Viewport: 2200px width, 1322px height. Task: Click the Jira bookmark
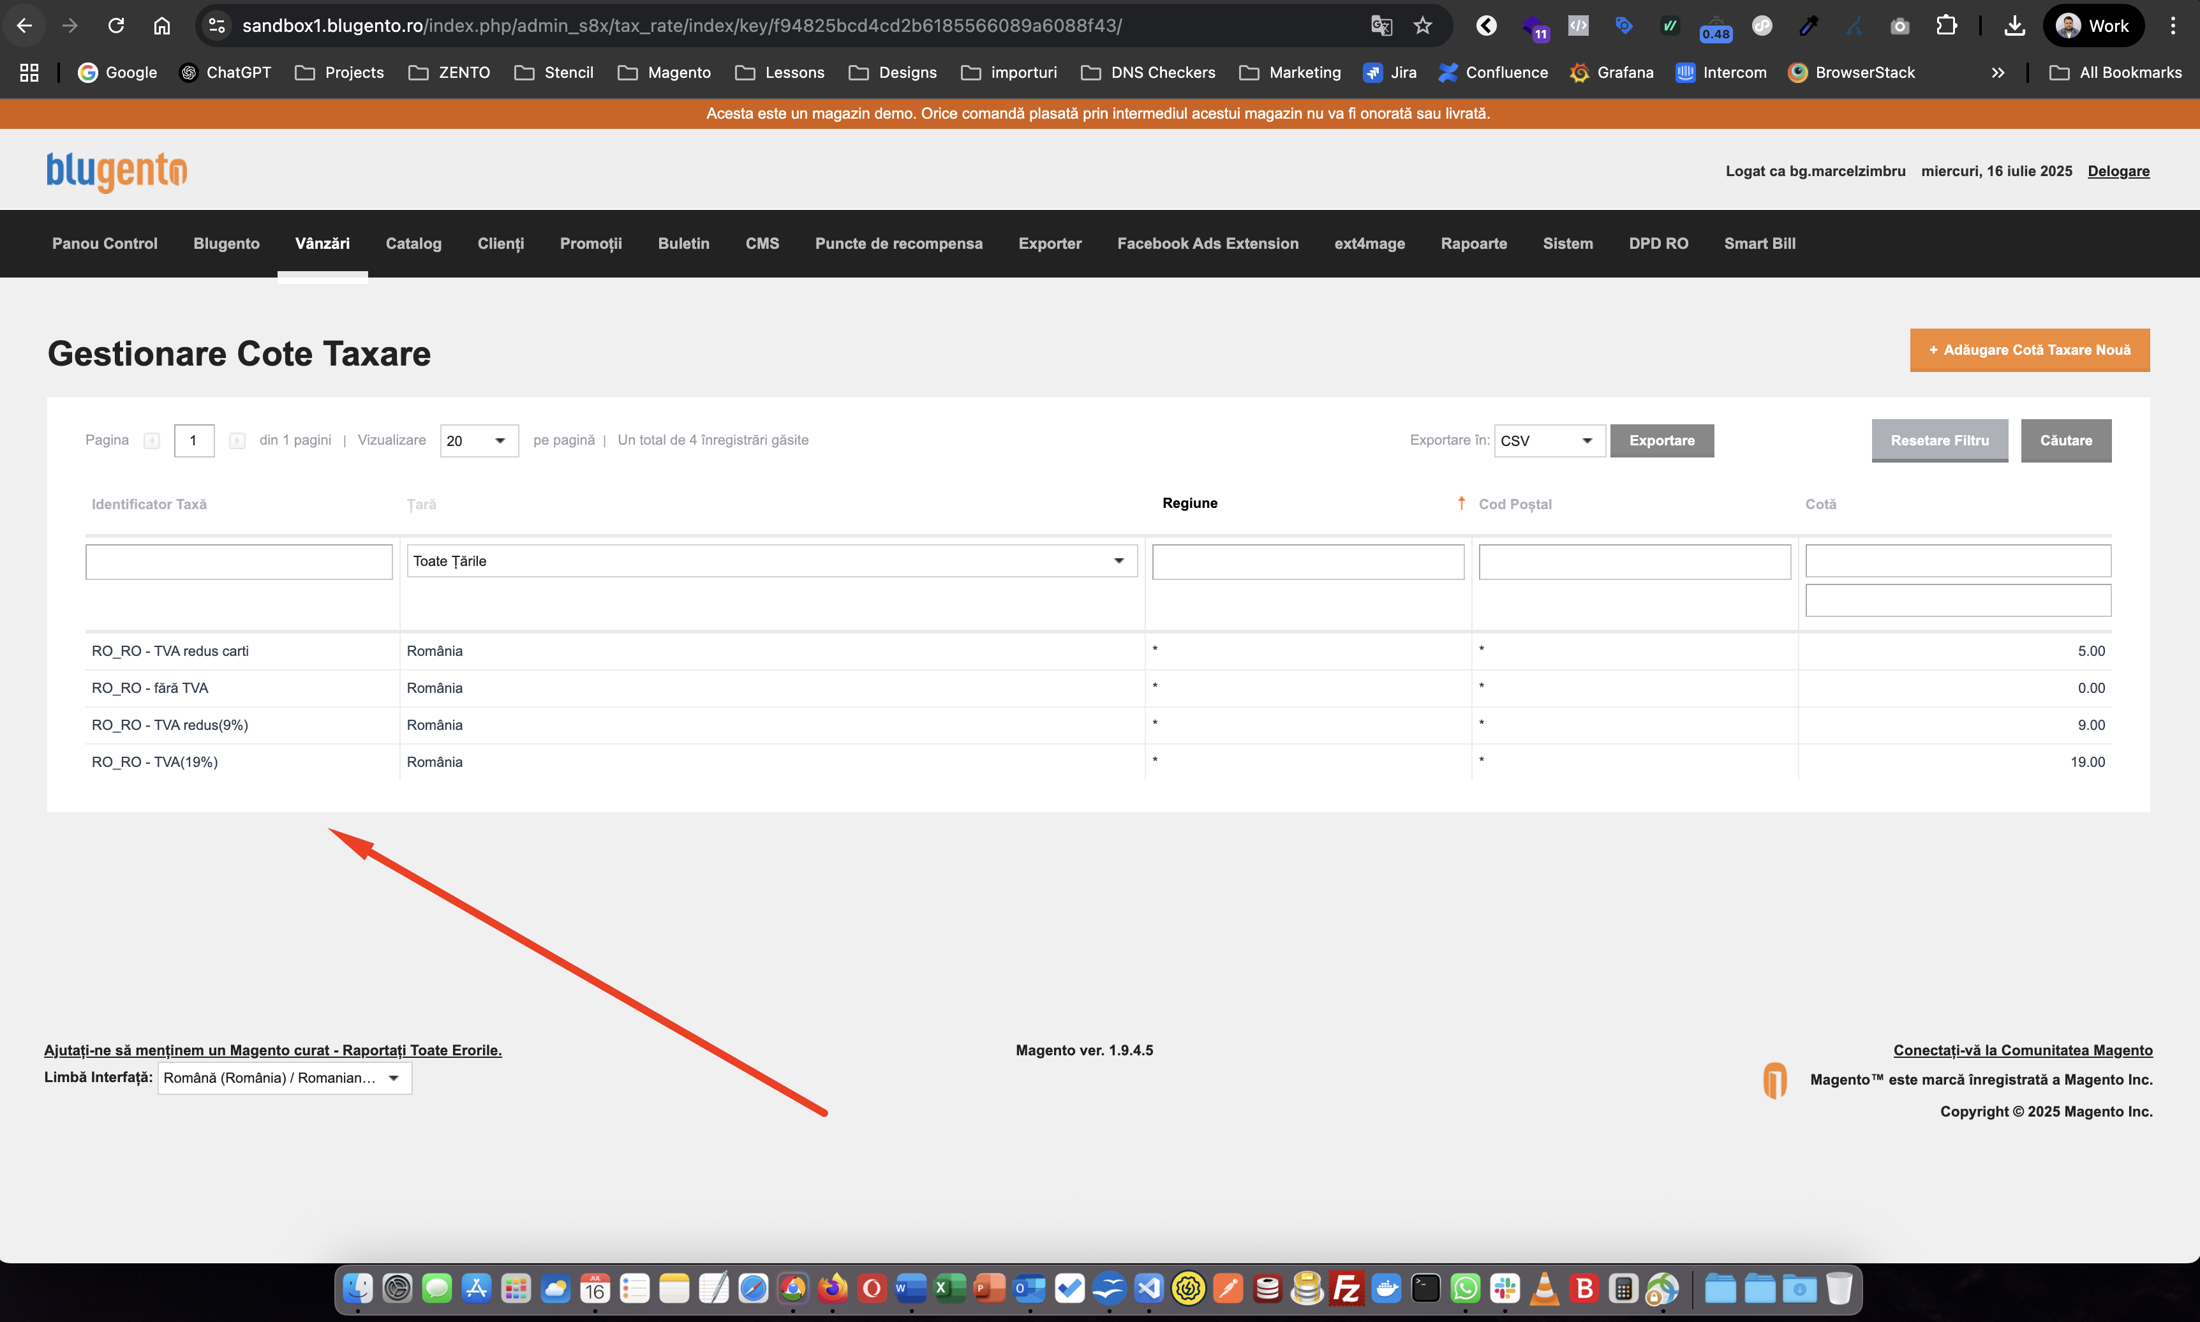[1390, 72]
